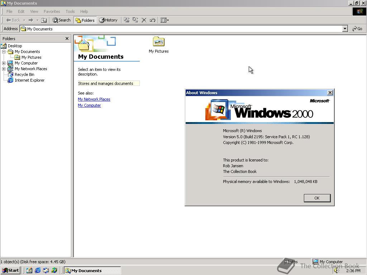Image resolution: width=367 pixels, height=275 pixels.
Task: Select Internet Explorer in folder tree
Action: (x=29, y=80)
